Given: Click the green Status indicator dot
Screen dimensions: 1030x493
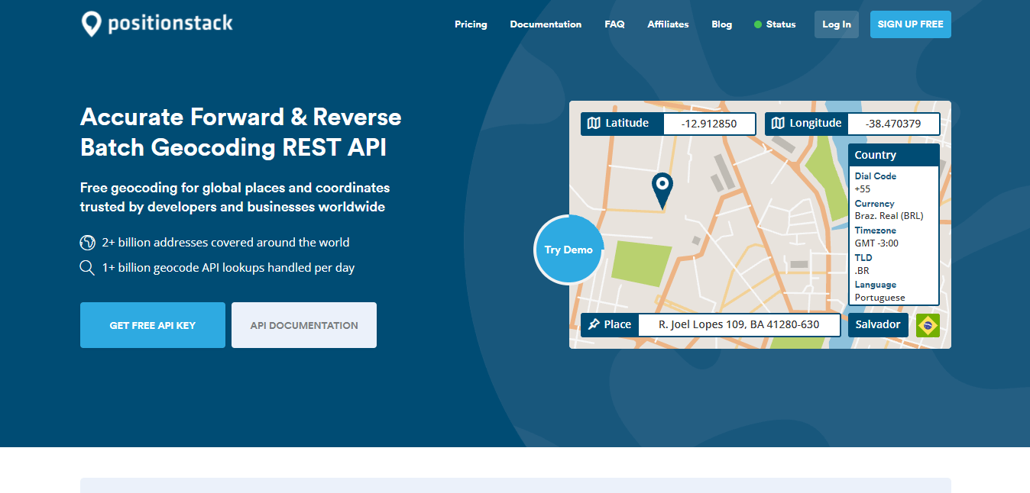Looking at the screenshot, I should (x=758, y=24).
